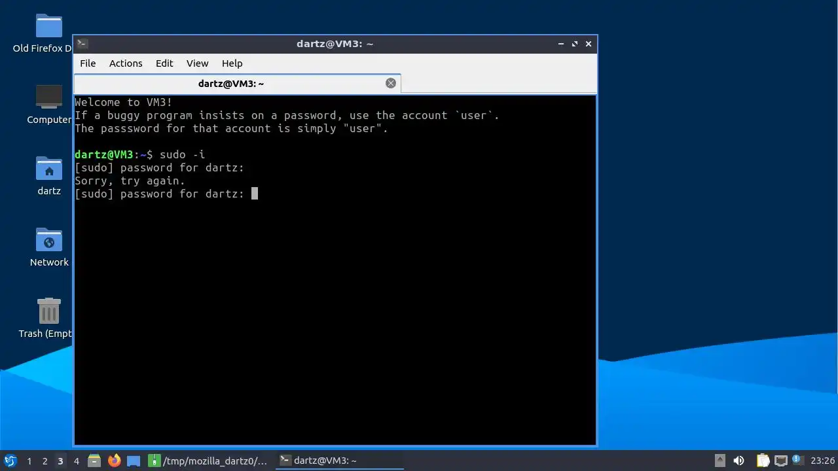Viewport: 838px width, 471px height.
Task: Open the Lubuntu start menu
Action: tap(10, 461)
